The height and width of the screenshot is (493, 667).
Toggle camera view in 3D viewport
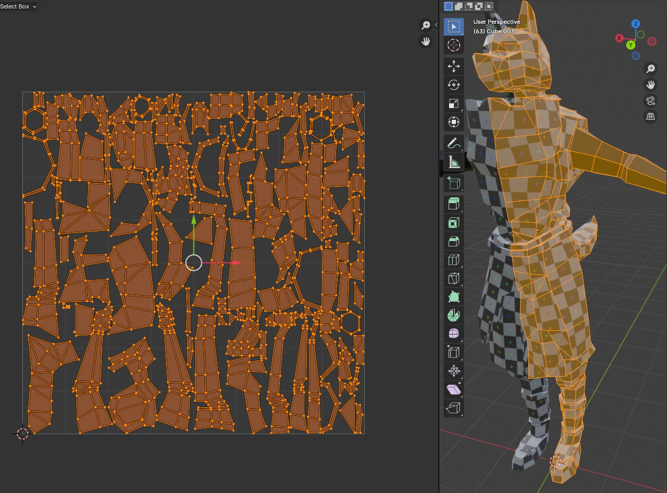pyautogui.click(x=651, y=101)
